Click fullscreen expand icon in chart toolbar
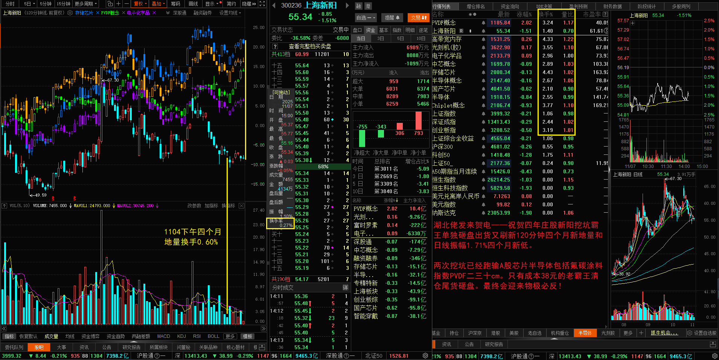Screen dimensions: 719x360 [262, 4]
